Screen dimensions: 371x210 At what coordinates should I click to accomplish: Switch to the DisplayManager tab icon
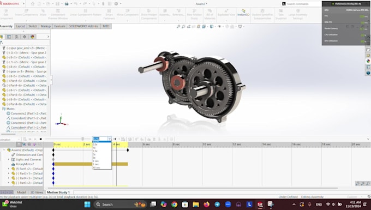pyautogui.click(x=32, y=37)
